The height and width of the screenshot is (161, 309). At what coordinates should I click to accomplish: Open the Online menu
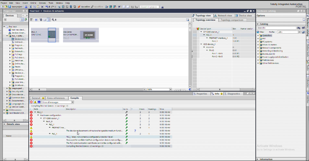coord(33,3)
